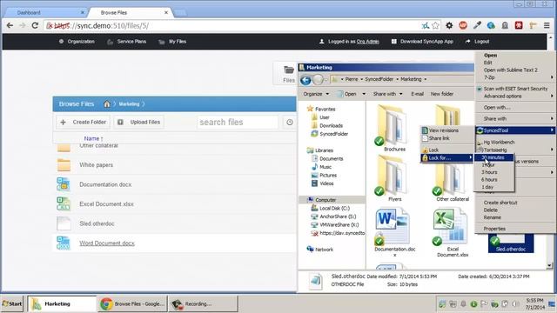The image size is (557, 313).
Task: Select Excel Document.xlsx icon in Explorer
Action: click(449, 227)
